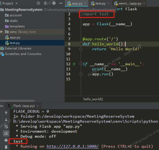Viewport: 159px width, 150px height.
Task: Close the Flask (app.py) run tab
Action: pos(38,106)
